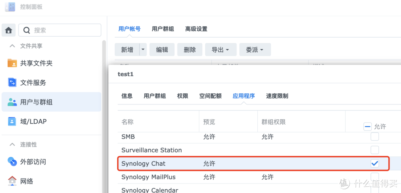
Task: Click the 新增 button
Action: [x=127, y=50]
